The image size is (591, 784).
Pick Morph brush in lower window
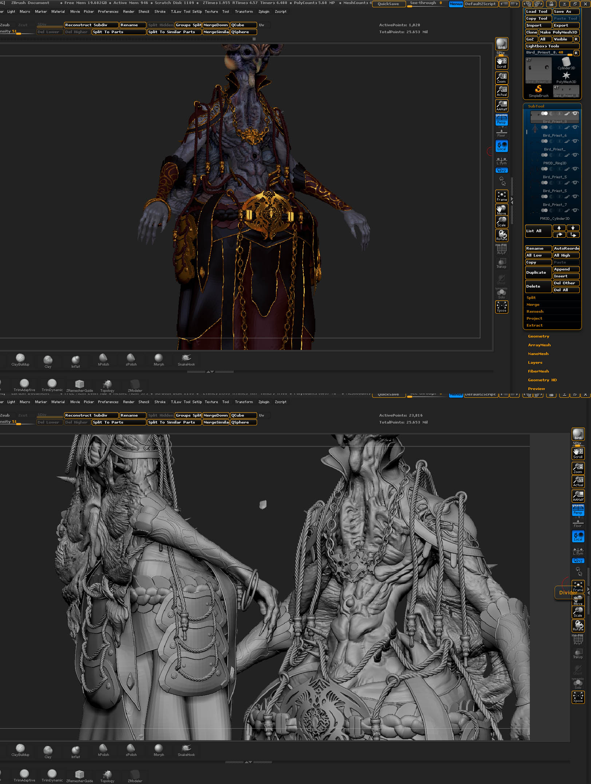click(x=159, y=750)
